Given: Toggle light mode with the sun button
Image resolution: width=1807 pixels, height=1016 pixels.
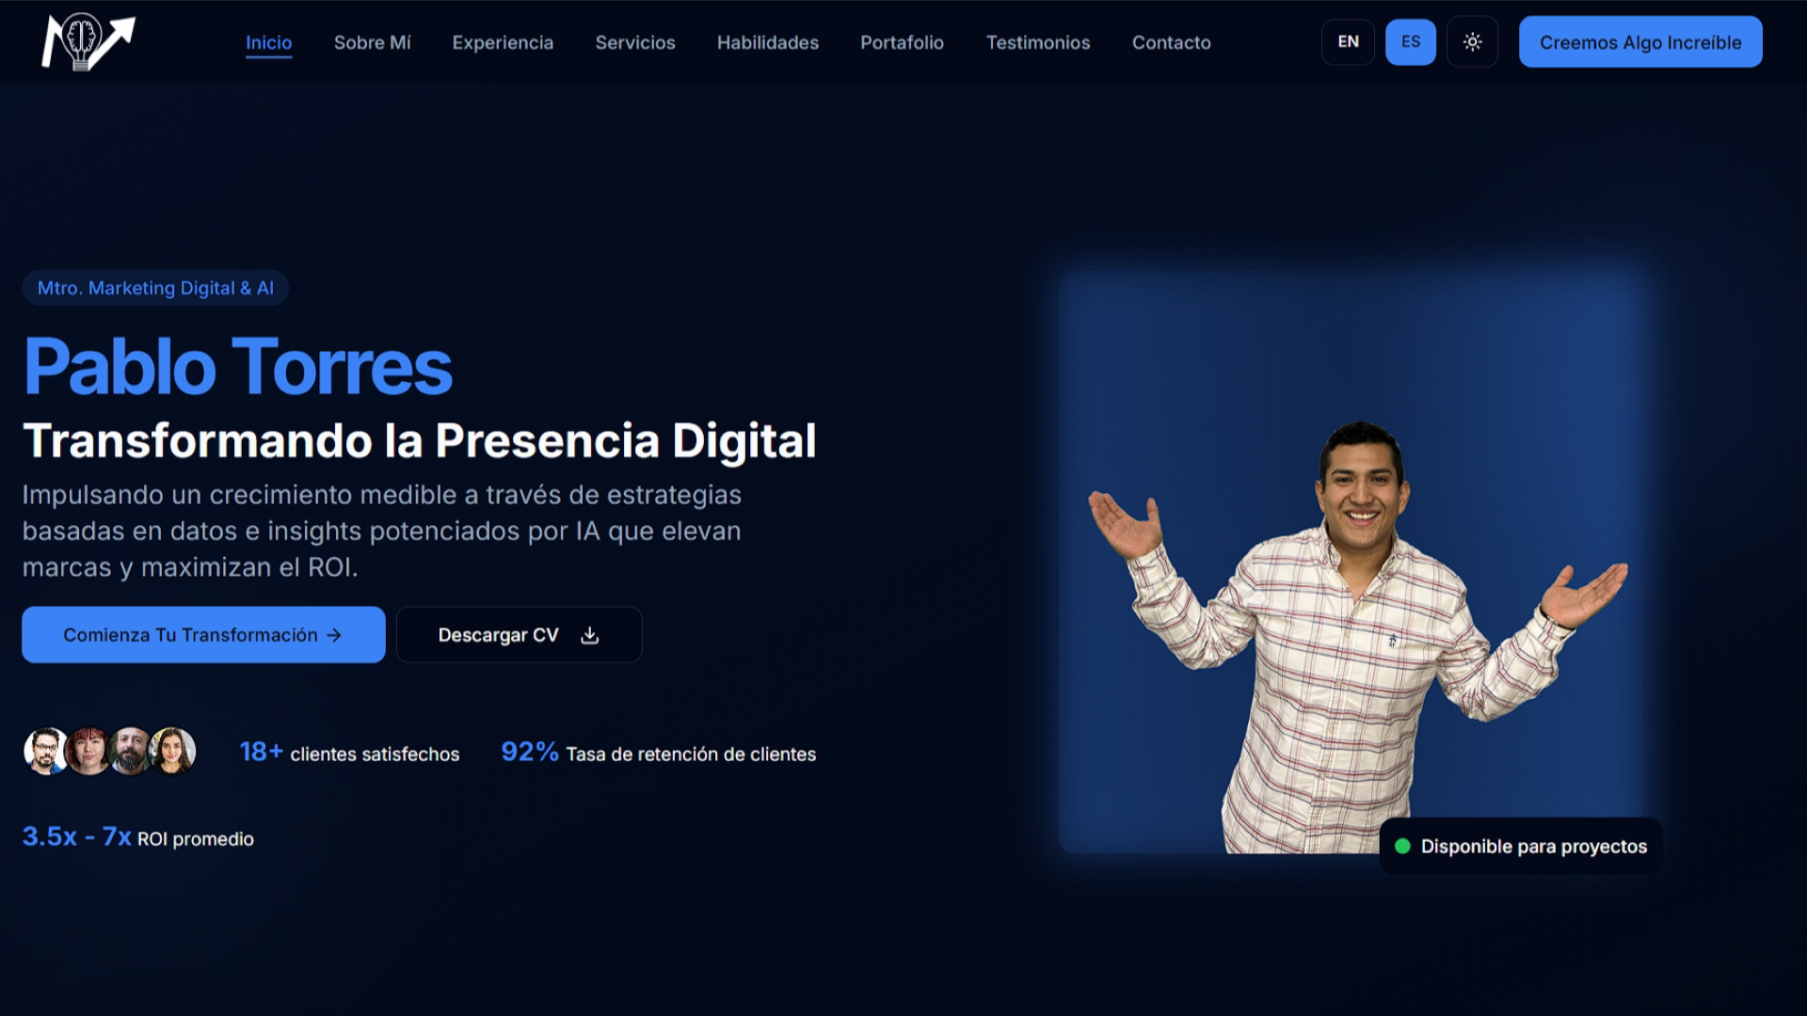Looking at the screenshot, I should (1472, 41).
